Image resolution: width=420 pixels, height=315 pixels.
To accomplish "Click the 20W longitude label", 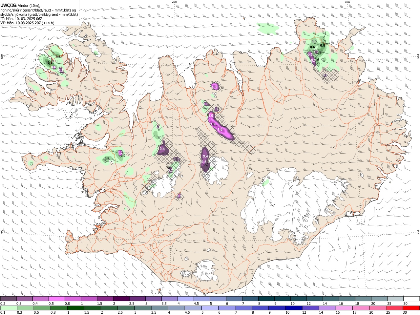I will click(x=175, y=2).
